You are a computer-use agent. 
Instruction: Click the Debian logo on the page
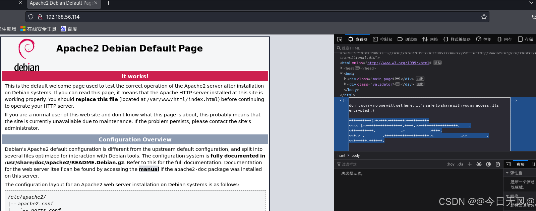coord(27,55)
